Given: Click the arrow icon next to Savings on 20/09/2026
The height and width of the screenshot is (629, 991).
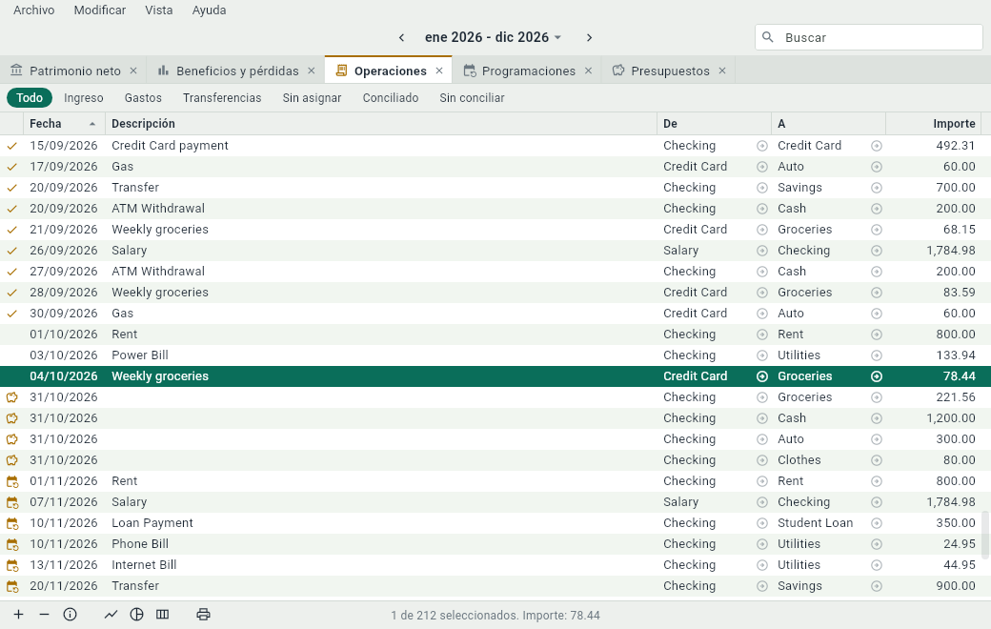Looking at the screenshot, I should pos(877,188).
